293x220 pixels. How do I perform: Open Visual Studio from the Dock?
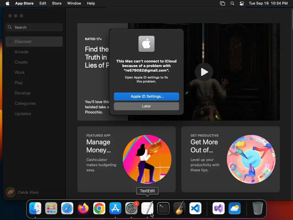(x=219, y=208)
